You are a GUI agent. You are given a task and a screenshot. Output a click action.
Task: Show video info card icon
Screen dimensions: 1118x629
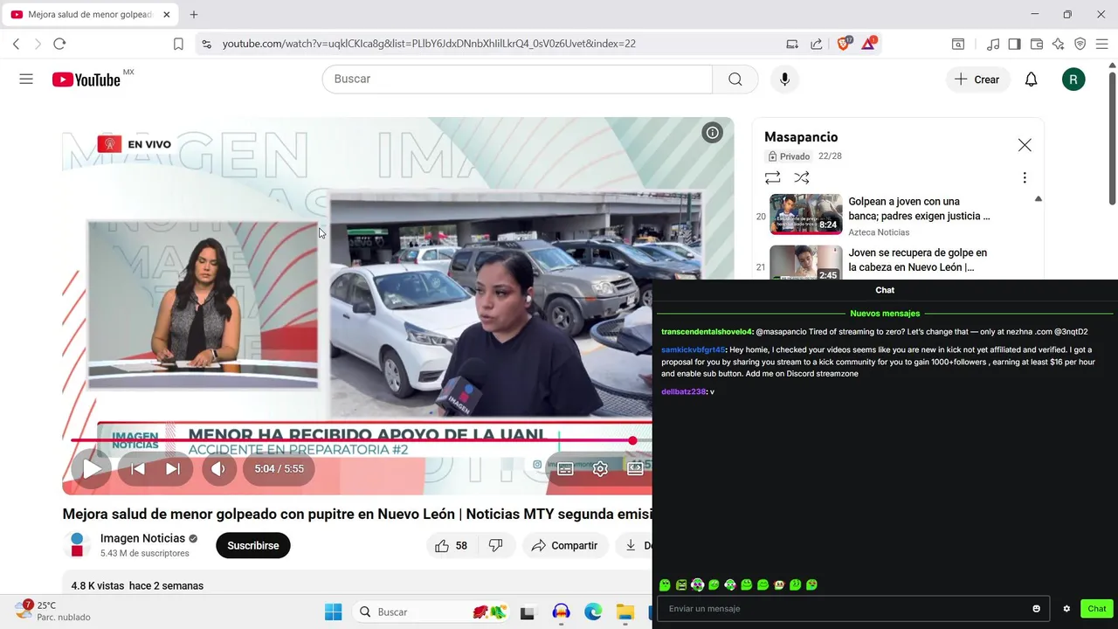pyautogui.click(x=713, y=133)
